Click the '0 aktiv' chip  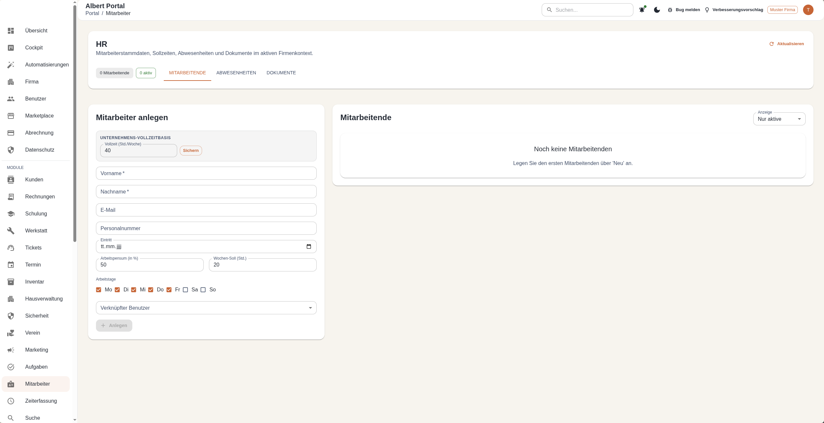click(x=146, y=73)
